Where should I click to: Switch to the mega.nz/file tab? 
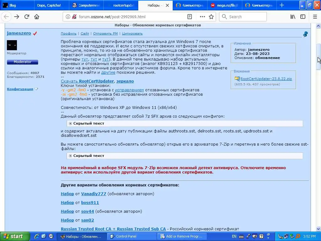click(x=224, y=5)
